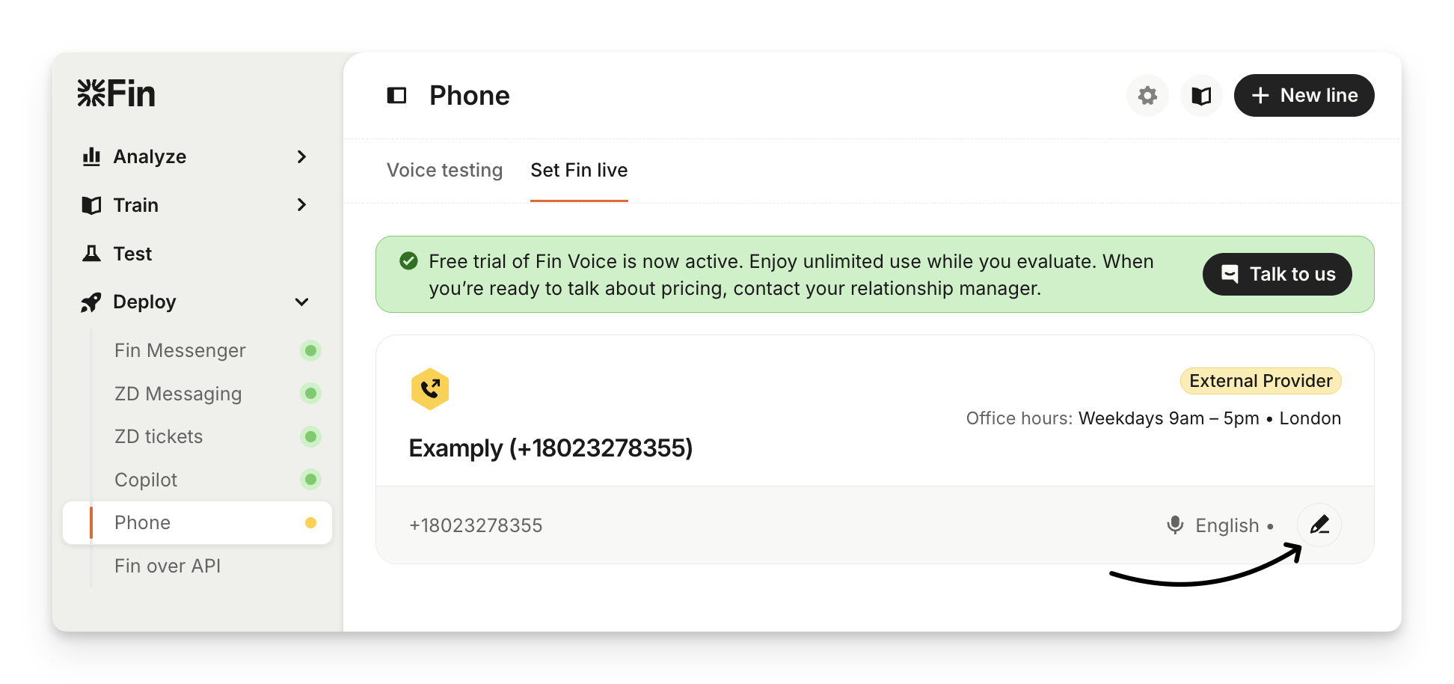Image resolution: width=1454 pixels, height=684 pixels.
Task: Open Fin Messenger in sidebar
Action: tap(180, 350)
